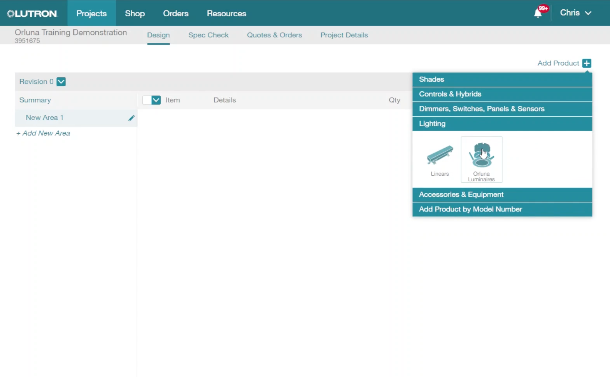Click the Item column header
This screenshot has width=610, height=377.
pyautogui.click(x=173, y=100)
